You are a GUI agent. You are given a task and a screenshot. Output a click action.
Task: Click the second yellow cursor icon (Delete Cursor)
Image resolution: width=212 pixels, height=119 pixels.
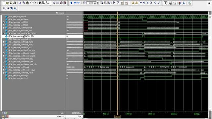pyautogui.click(x=137, y=3)
